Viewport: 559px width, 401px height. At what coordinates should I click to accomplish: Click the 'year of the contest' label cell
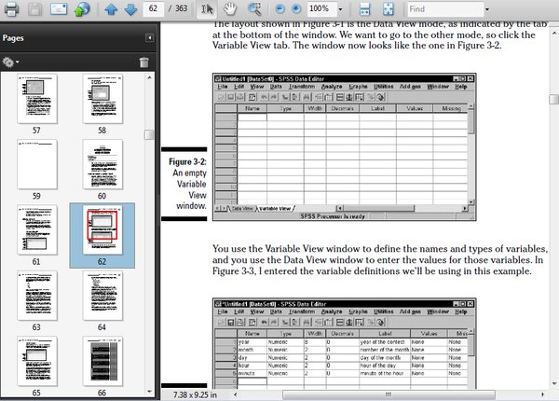(x=385, y=341)
